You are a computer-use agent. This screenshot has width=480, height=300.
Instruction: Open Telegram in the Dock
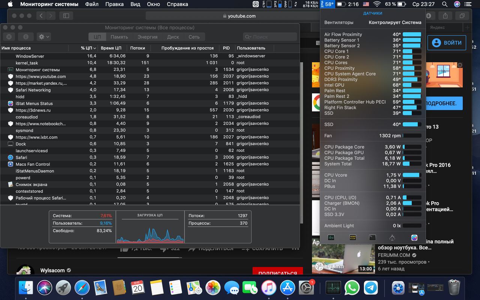[371, 288]
